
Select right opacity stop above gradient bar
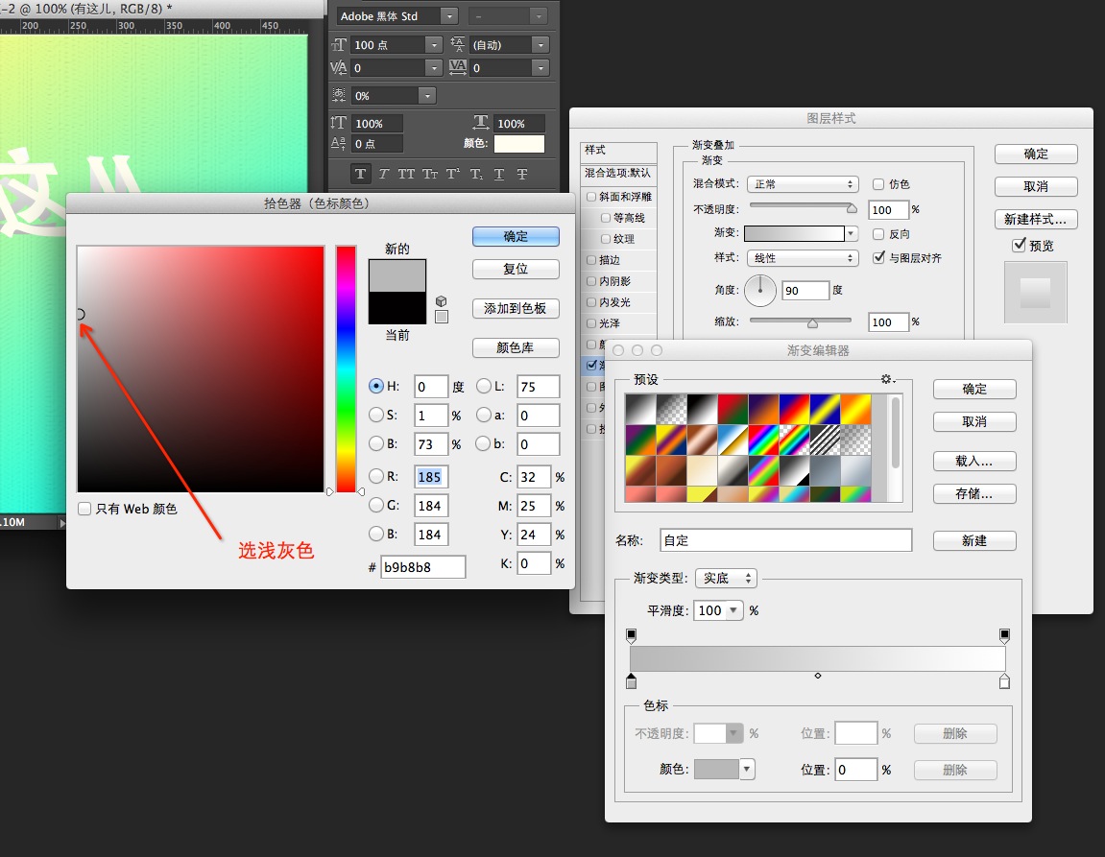tap(1004, 636)
